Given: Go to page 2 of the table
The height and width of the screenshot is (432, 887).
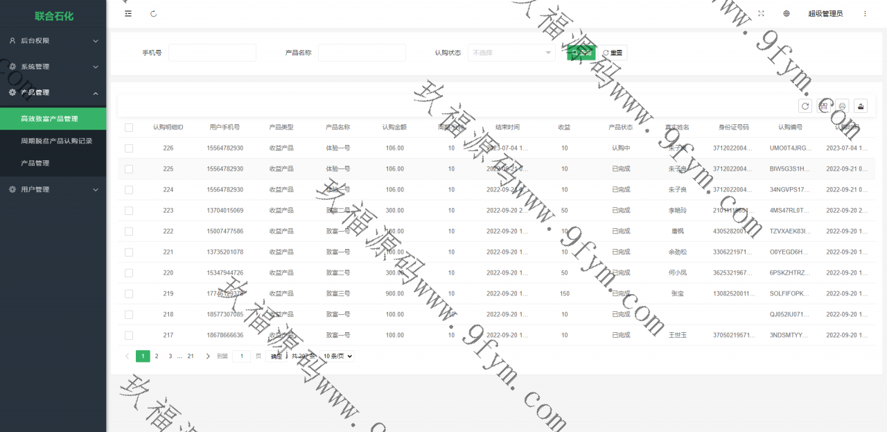Looking at the screenshot, I should (157, 356).
